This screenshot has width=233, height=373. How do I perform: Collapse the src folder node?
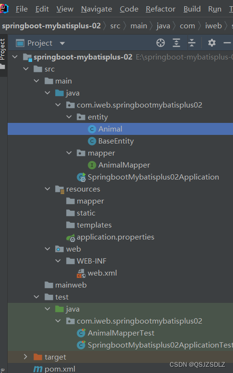(26, 69)
